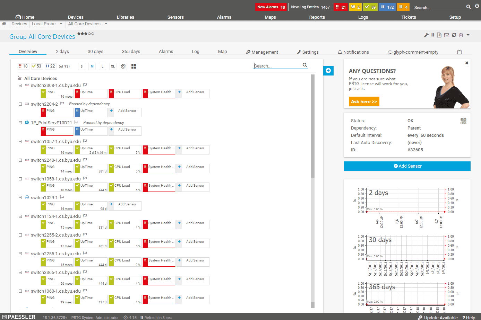Click the add-report document icon in the group toolbar

(439, 35)
